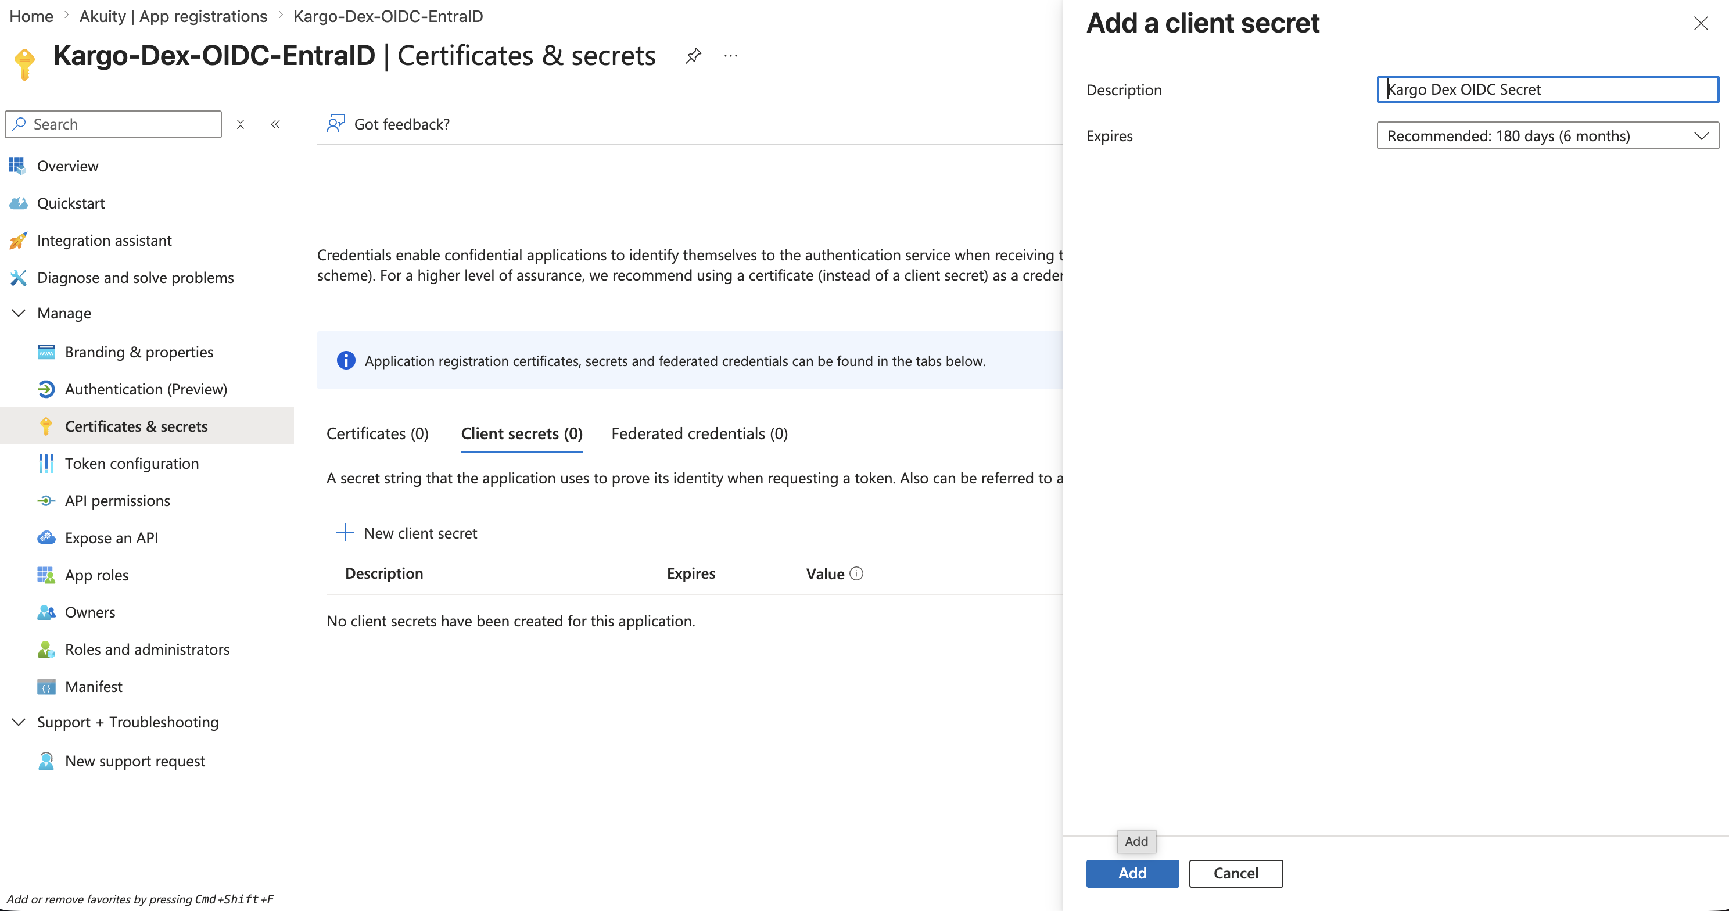1729x911 pixels.
Task: Click the New support request person icon
Action: coord(46,761)
